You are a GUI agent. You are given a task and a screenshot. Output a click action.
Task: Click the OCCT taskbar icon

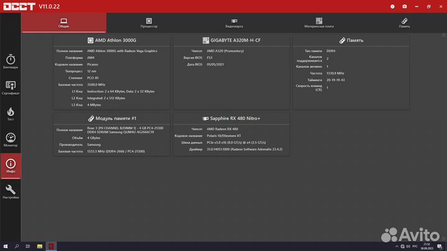pos(52,246)
